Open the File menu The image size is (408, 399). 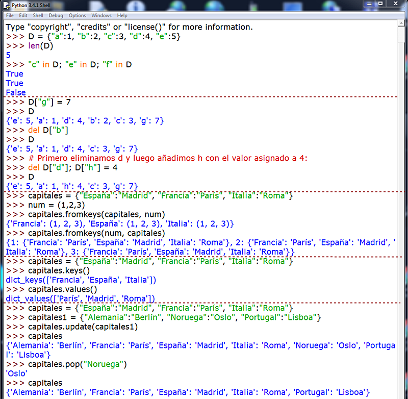(9, 15)
